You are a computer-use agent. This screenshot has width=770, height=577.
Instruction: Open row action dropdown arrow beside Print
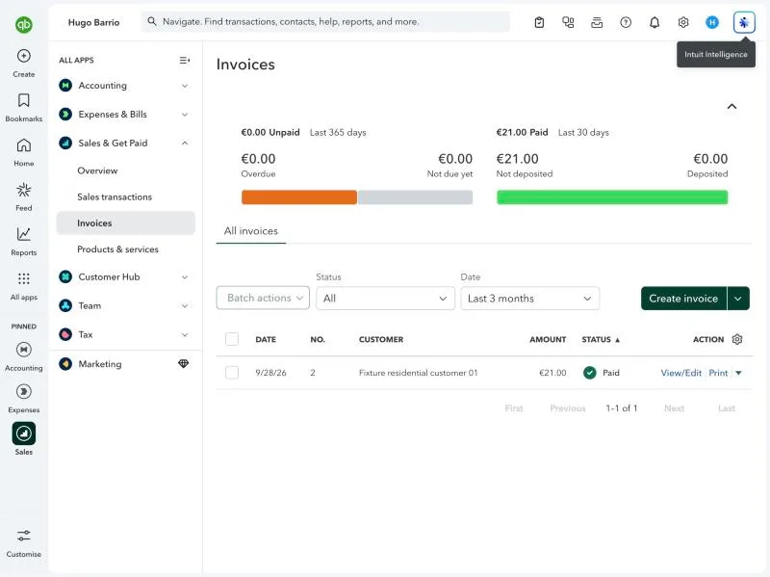click(738, 373)
